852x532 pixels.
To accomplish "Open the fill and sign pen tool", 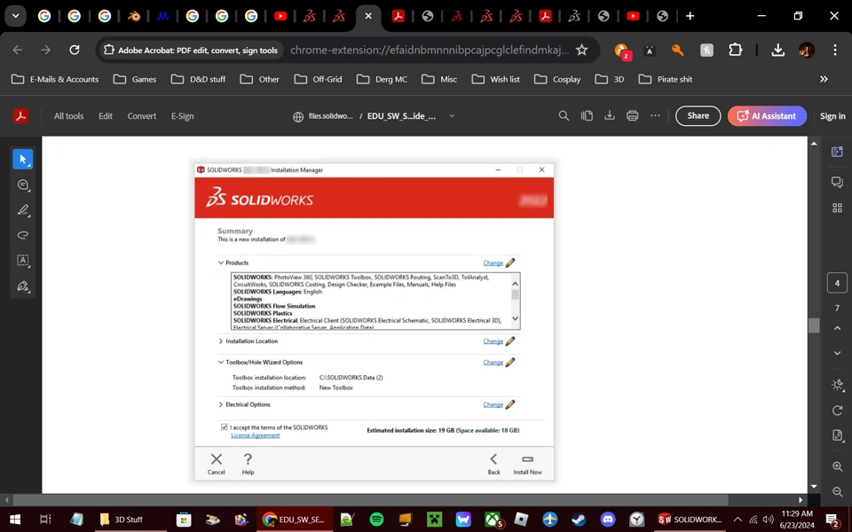I will click(23, 286).
